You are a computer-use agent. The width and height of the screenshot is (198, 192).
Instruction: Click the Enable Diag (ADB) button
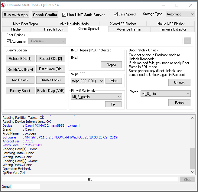(51, 91)
